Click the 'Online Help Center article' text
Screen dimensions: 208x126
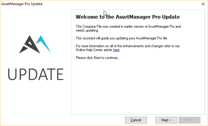pyautogui.click(x=94, y=50)
